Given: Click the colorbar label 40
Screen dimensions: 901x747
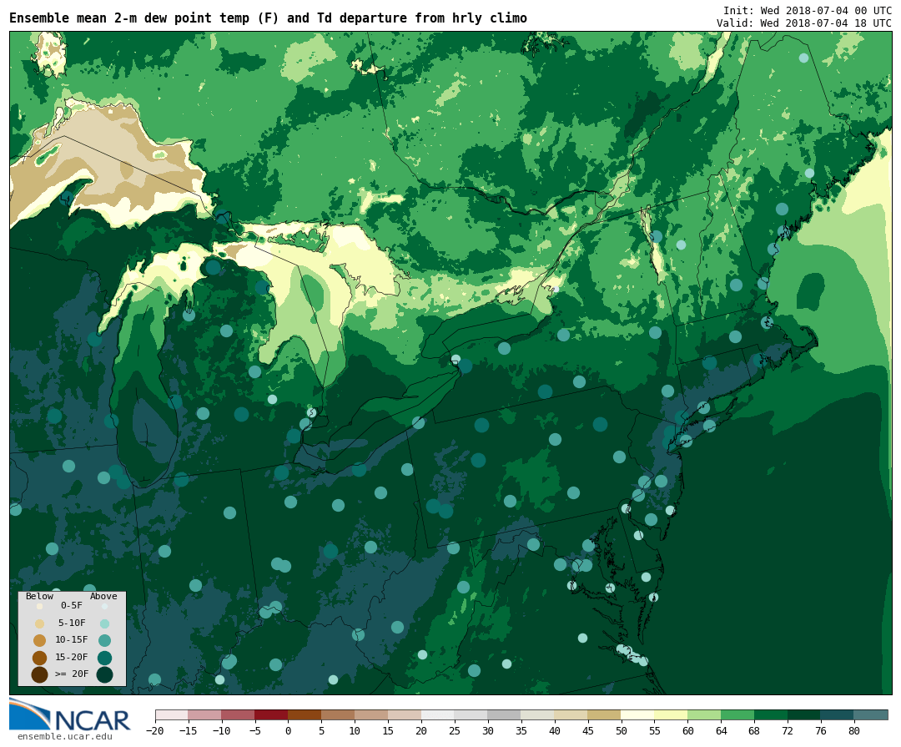Looking at the screenshot, I should click(x=554, y=730).
